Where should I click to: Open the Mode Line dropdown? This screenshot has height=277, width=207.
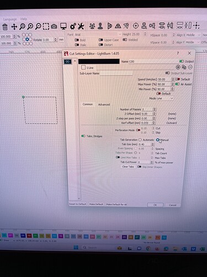(165, 99)
